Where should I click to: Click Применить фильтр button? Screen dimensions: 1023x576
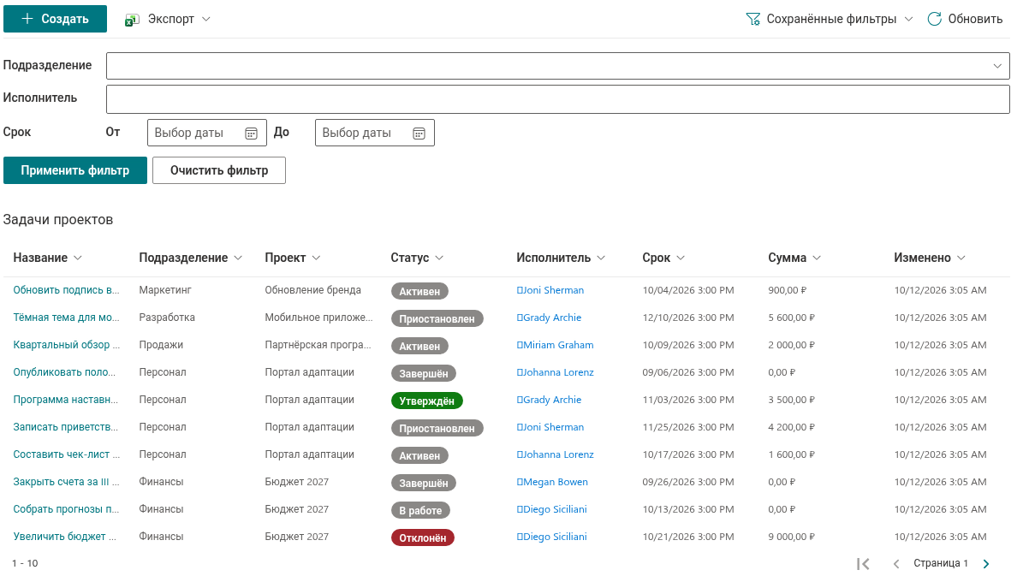pyautogui.click(x=75, y=170)
